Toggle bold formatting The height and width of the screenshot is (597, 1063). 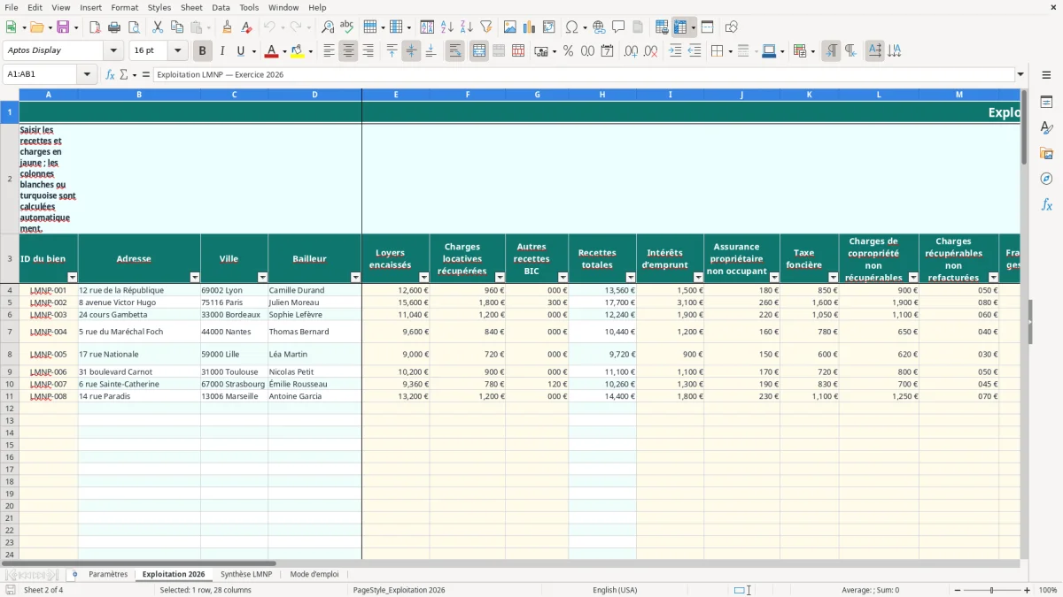[202, 51]
